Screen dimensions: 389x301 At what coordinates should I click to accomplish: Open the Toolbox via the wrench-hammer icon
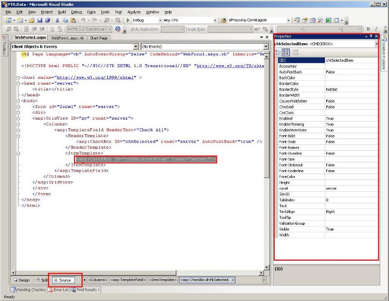(x=320, y=20)
